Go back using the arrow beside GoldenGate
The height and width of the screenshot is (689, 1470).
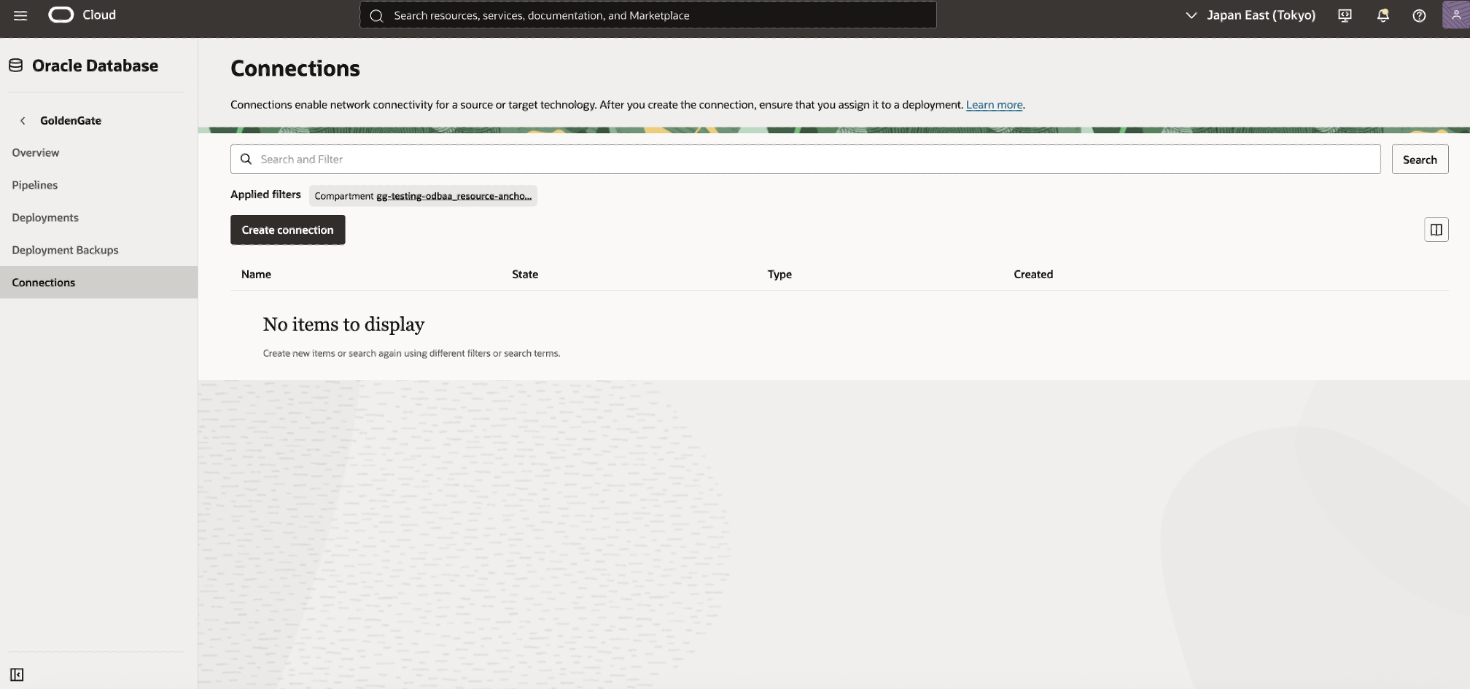tap(23, 121)
